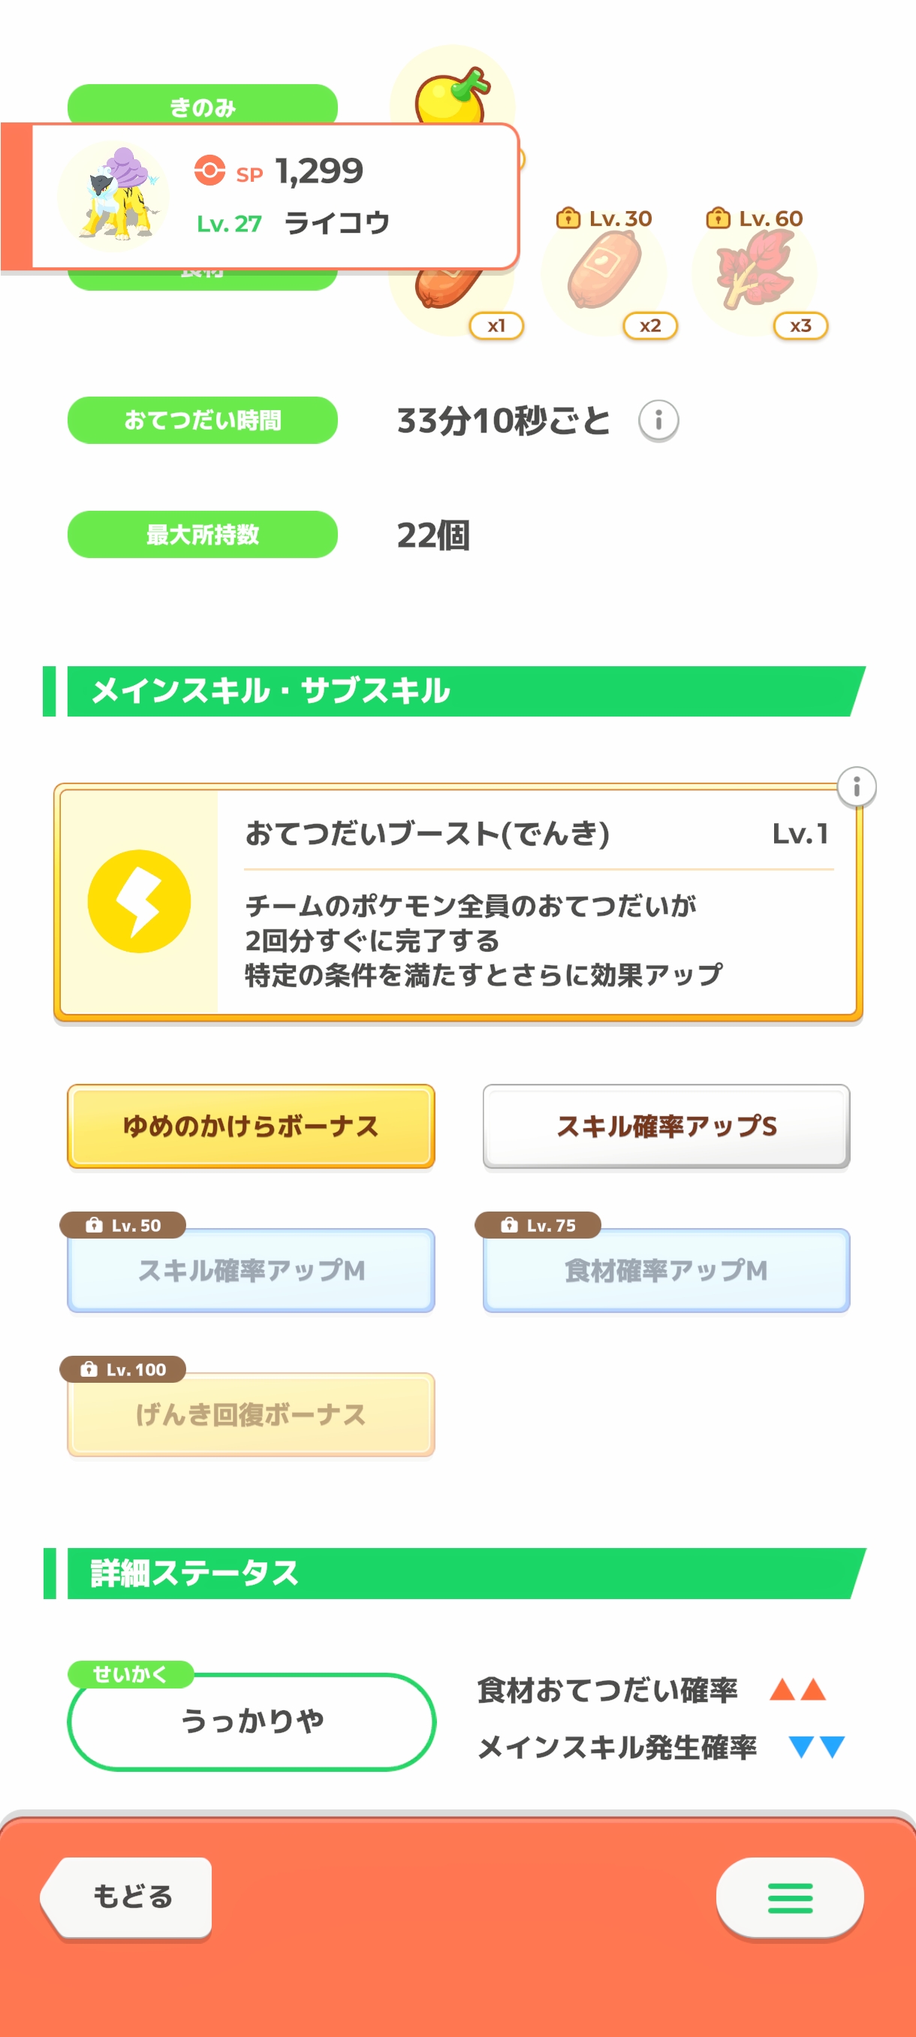
Task: Tap the きのみ label
Action: (202, 103)
